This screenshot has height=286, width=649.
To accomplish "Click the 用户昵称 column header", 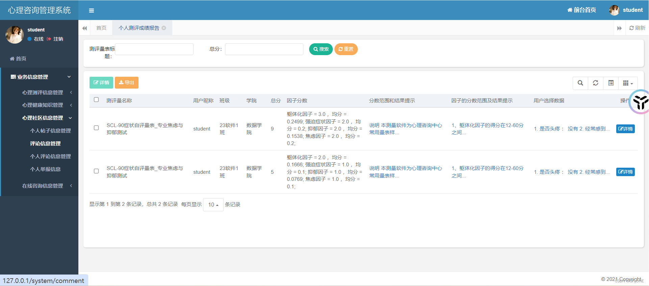I will tap(203, 101).
